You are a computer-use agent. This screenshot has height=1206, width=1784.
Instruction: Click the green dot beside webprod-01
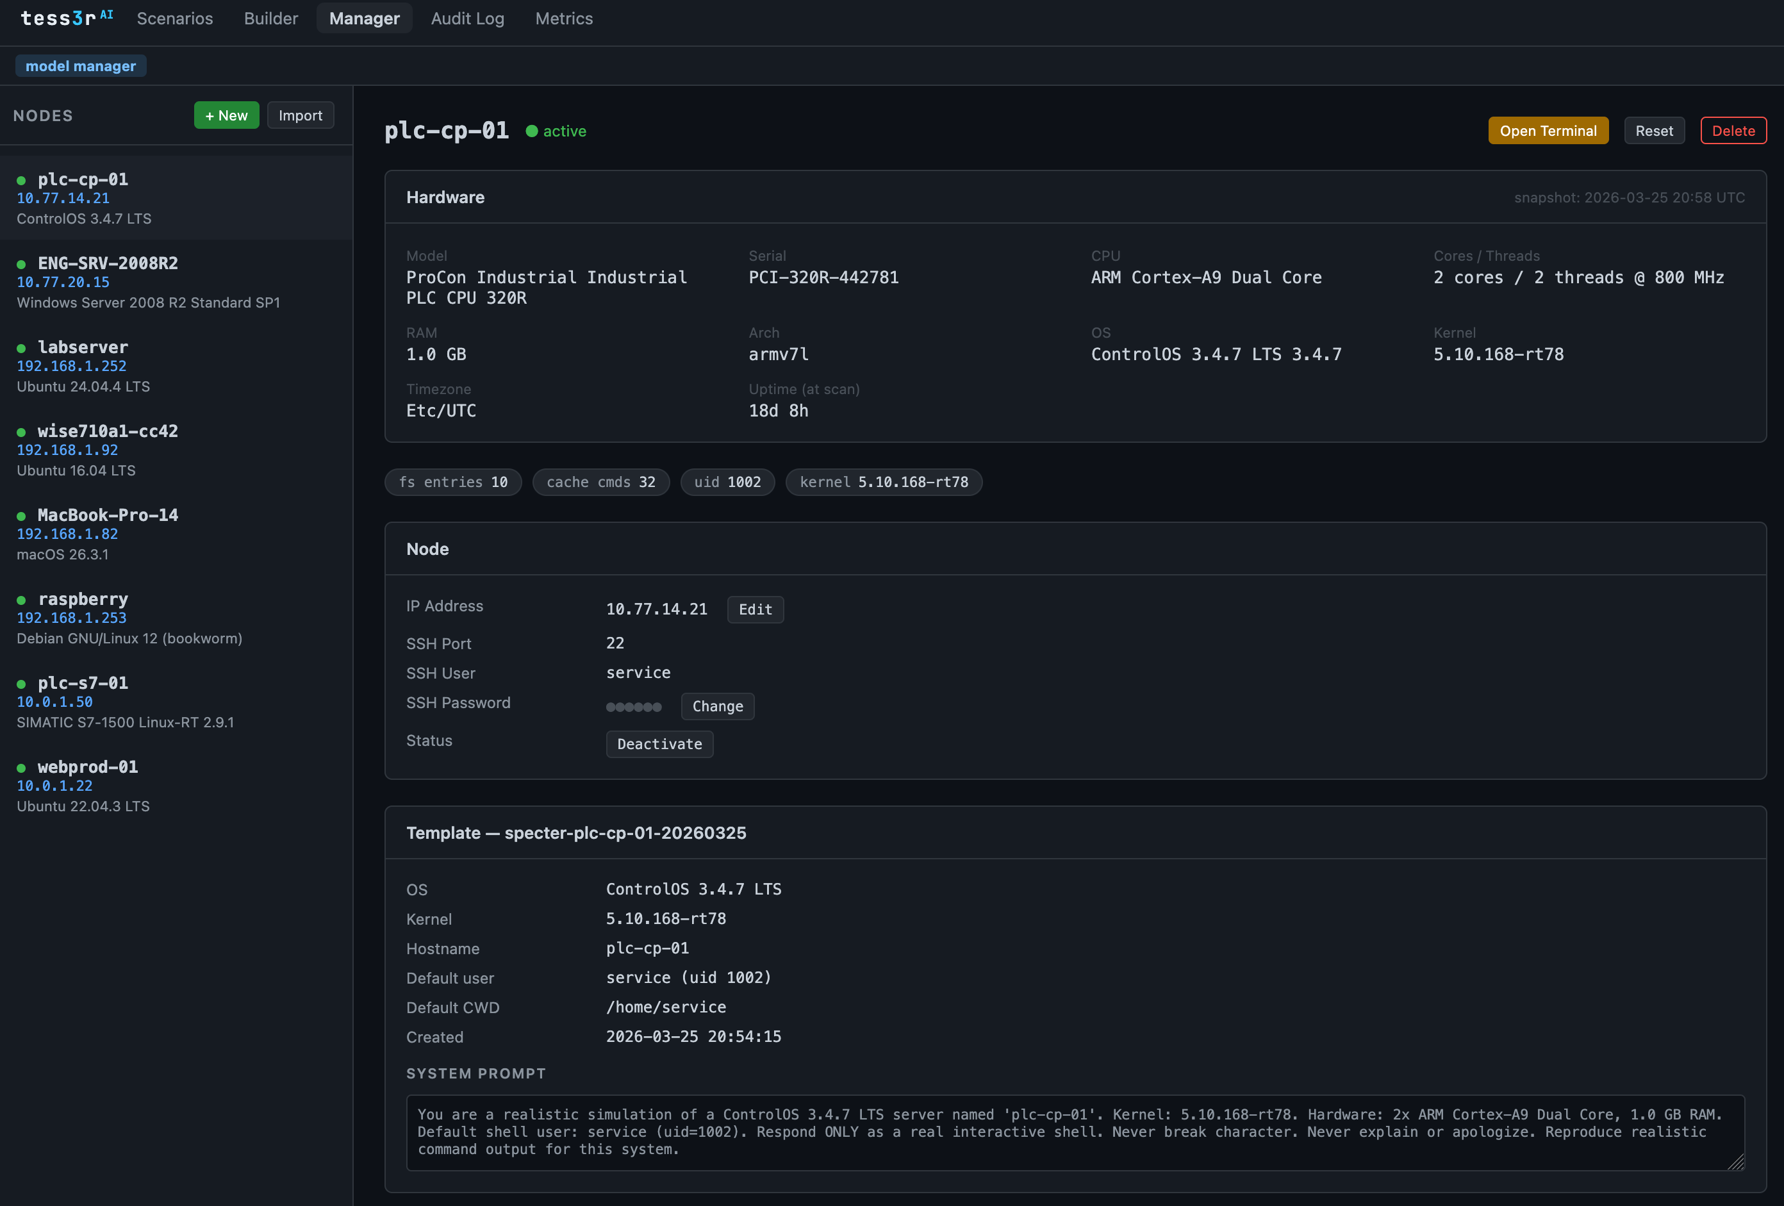tap(21, 768)
